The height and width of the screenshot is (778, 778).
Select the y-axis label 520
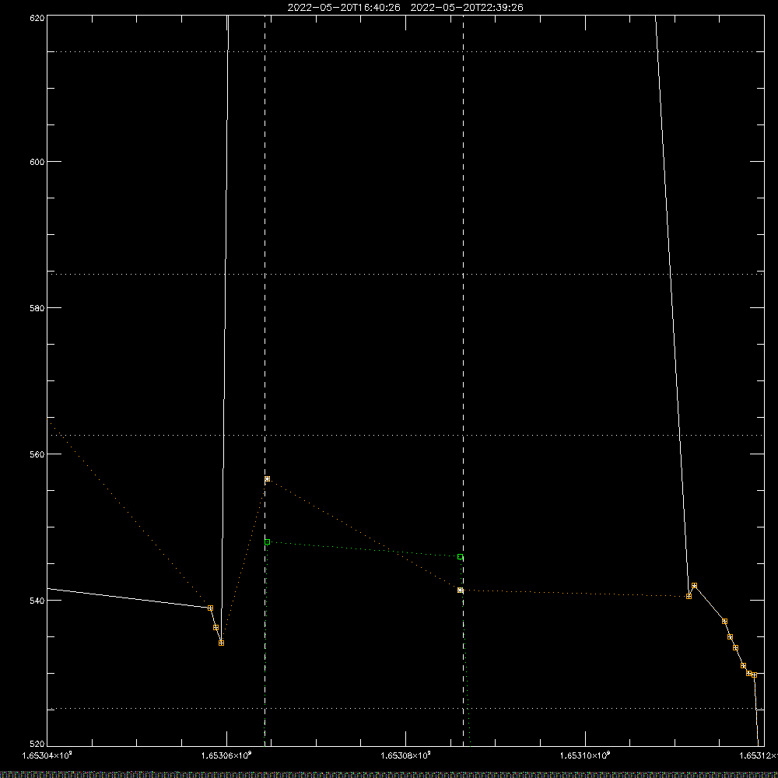37,744
